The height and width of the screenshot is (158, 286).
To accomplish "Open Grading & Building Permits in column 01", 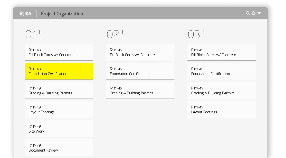I will click(59, 90).
